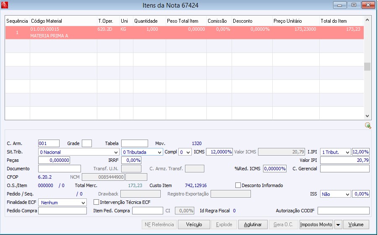The width and height of the screenshot is (378, 235).
Task: Click the NF Referência button
Action: click(x=159, y=224)
